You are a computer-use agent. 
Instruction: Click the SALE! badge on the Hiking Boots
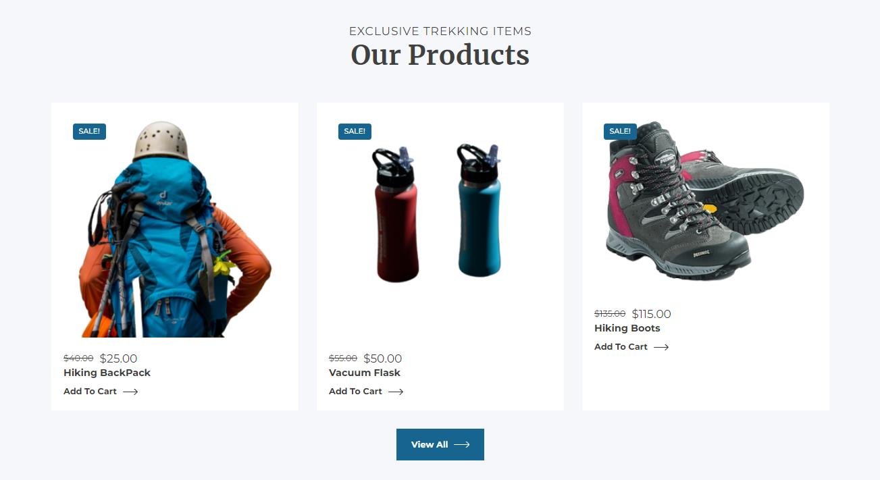[x=620, y=131]
